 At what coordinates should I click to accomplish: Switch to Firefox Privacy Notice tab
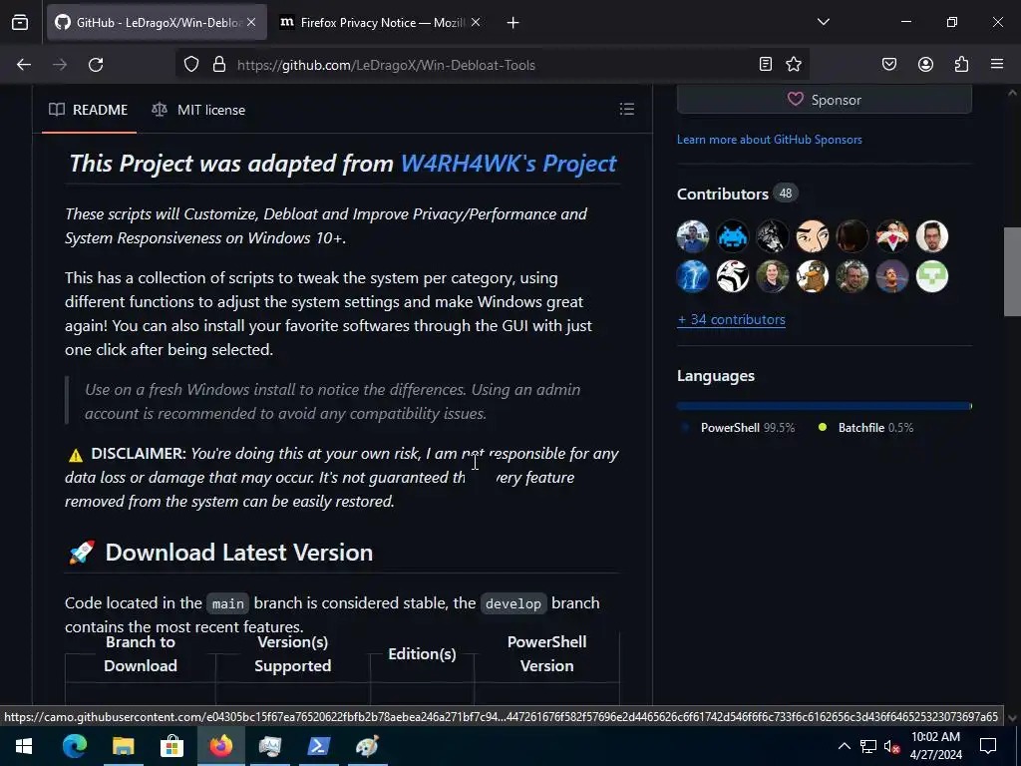(x=381, y=23)
